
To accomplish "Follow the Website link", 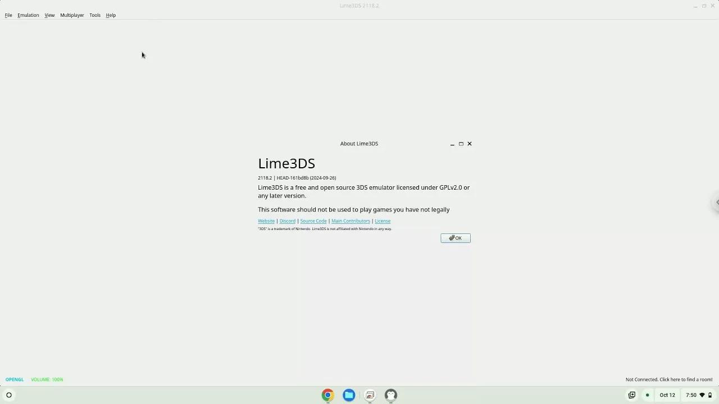I will click(x=266, y=221).
